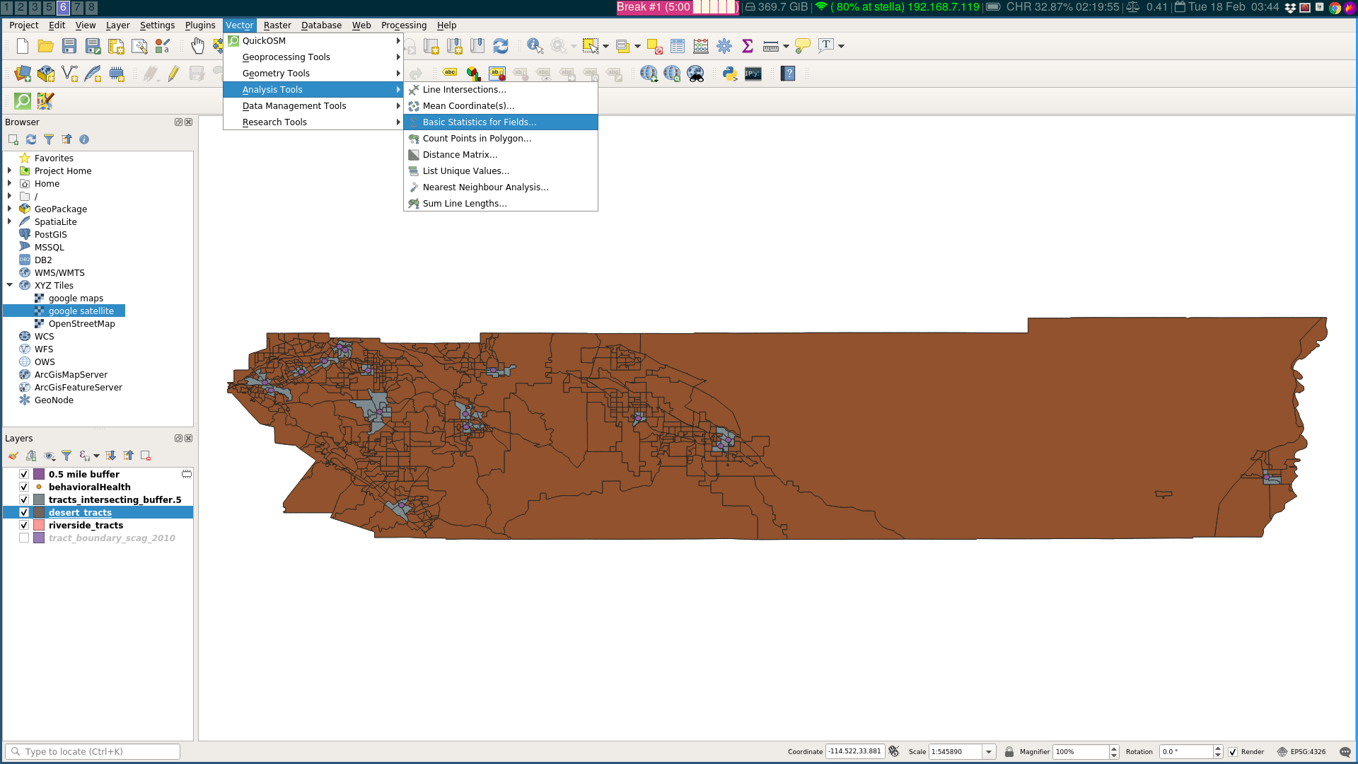Uncheck the behavioralHealth layer visibility
The image size is (1358, 764).
pos(24,487)
